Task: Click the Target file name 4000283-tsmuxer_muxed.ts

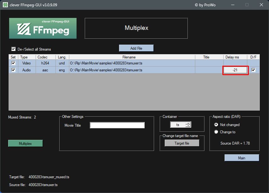Action: pyautogui.click(x=49, y=177)
